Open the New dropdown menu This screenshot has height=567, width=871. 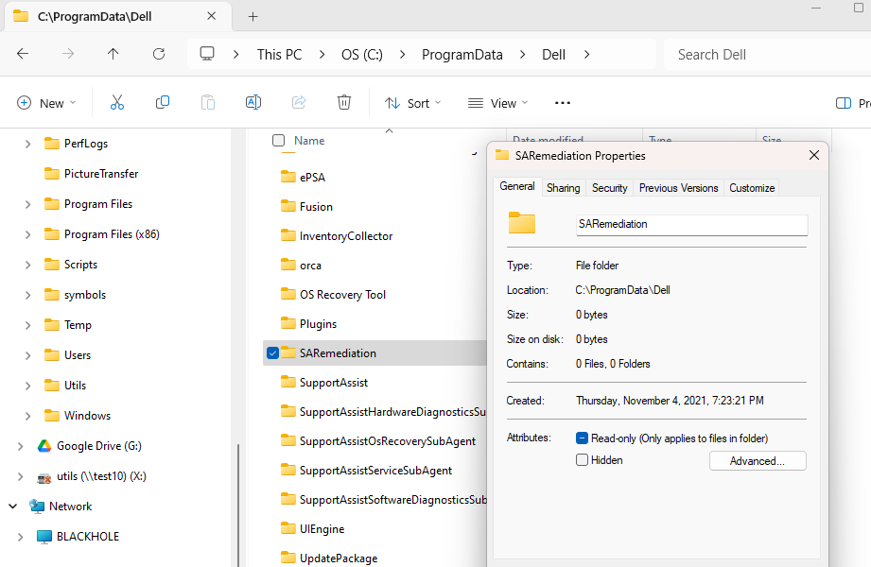(x=46, y=103)
